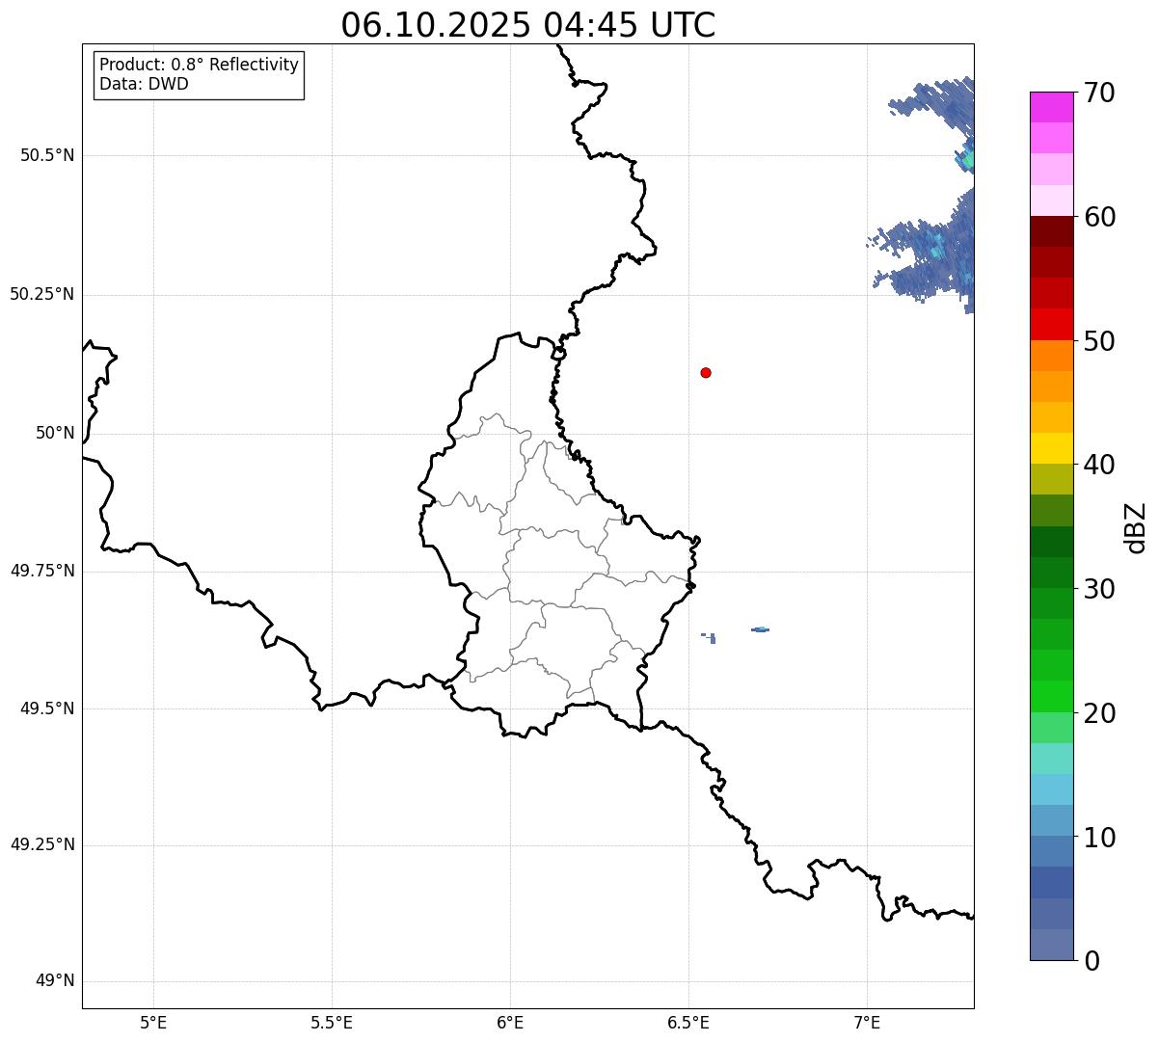
Task: Click the tiny echo just east of Luxembourg border
Action: [709, 637]
